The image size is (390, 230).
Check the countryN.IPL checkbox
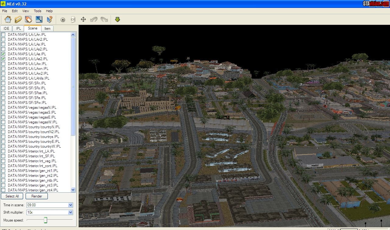pyautogui.click(x=3, y=127)
